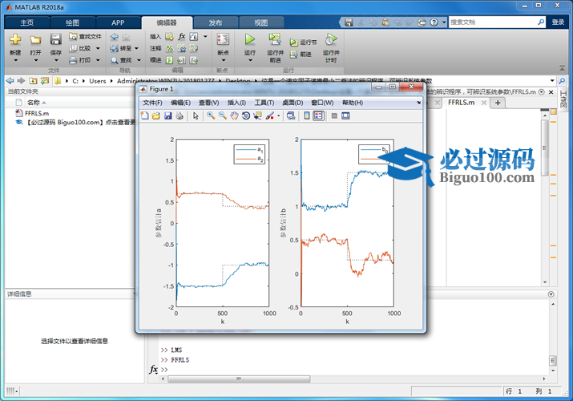Click the 断点 breakpoints icon
573x401 pixels.
223,39
